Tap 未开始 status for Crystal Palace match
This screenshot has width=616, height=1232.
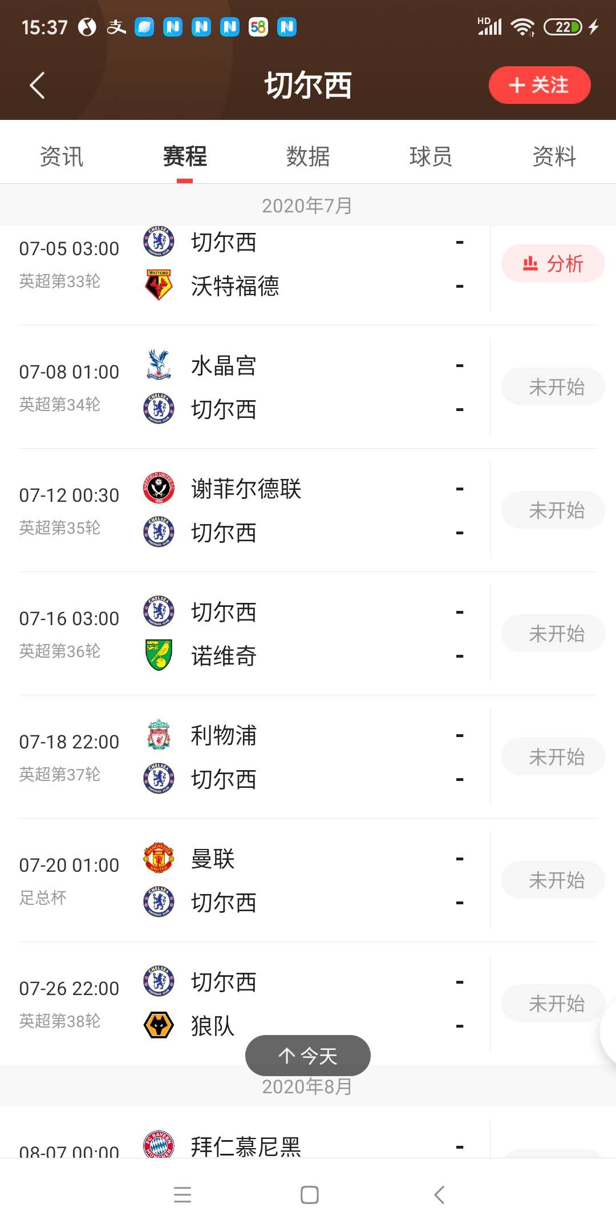pos(553,387)
